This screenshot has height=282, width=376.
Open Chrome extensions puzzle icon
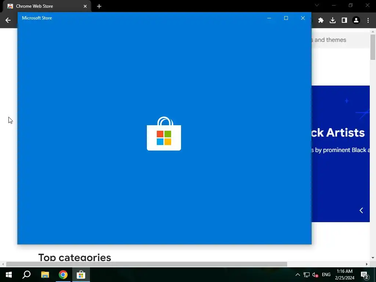[x=321, y=21]
